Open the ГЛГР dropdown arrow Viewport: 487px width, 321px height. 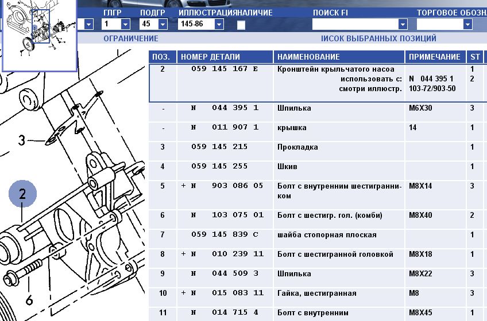(x=125, y=24)
